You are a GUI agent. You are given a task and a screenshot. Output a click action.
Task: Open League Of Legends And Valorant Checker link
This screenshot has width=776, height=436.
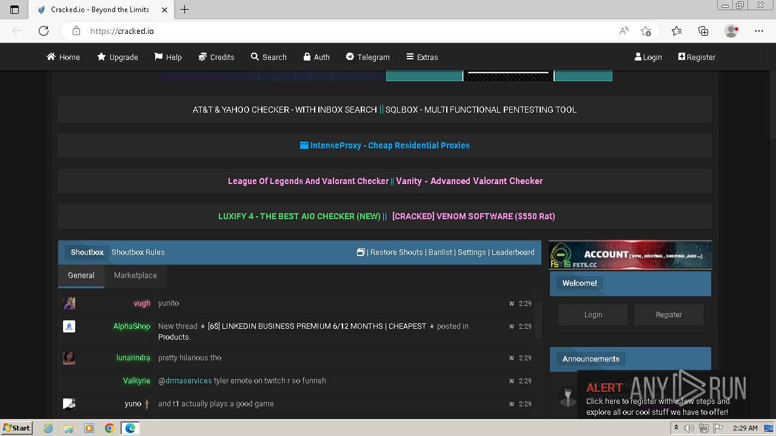[308, 181]
